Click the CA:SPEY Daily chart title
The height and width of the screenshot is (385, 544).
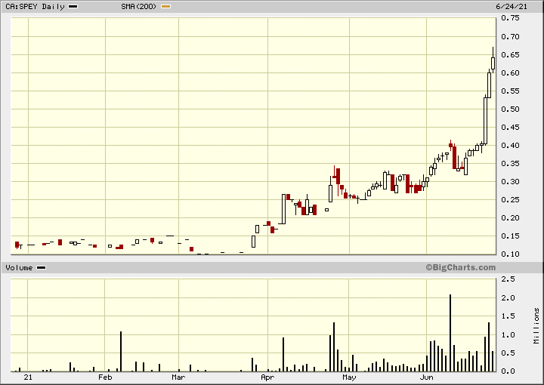tap(35, 7)
